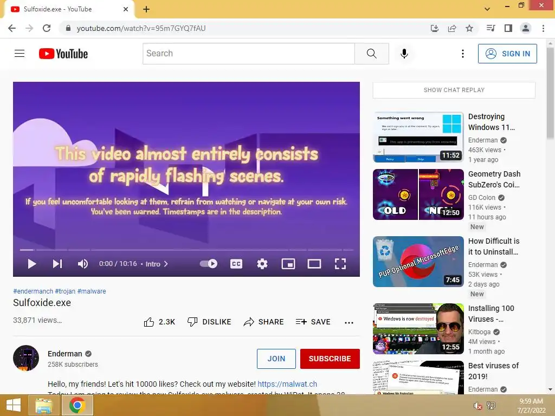Install app icon in address bar
Viewport: 555px width, 416px height.
[x=435, y=28]
